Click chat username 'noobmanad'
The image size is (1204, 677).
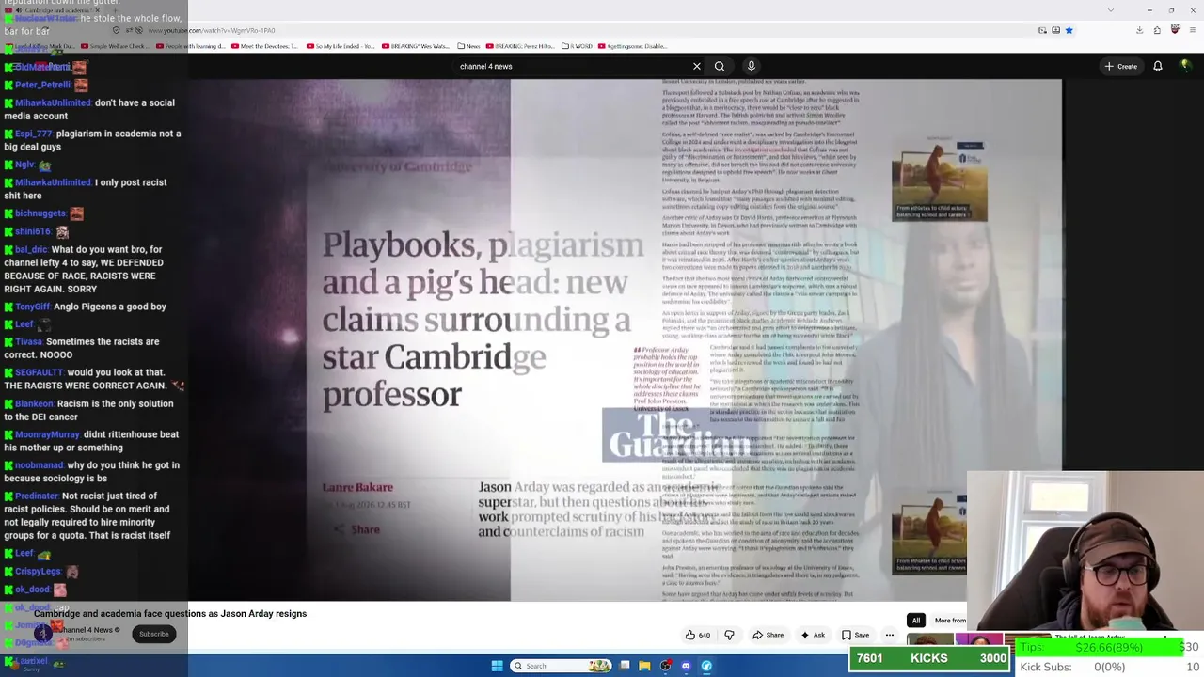[39, 464]
